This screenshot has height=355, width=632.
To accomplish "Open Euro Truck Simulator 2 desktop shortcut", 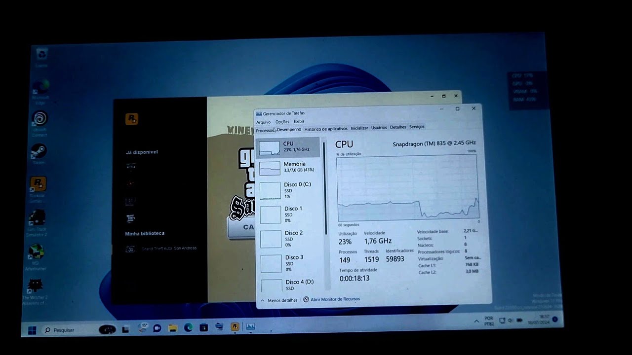I will [37, 223].
